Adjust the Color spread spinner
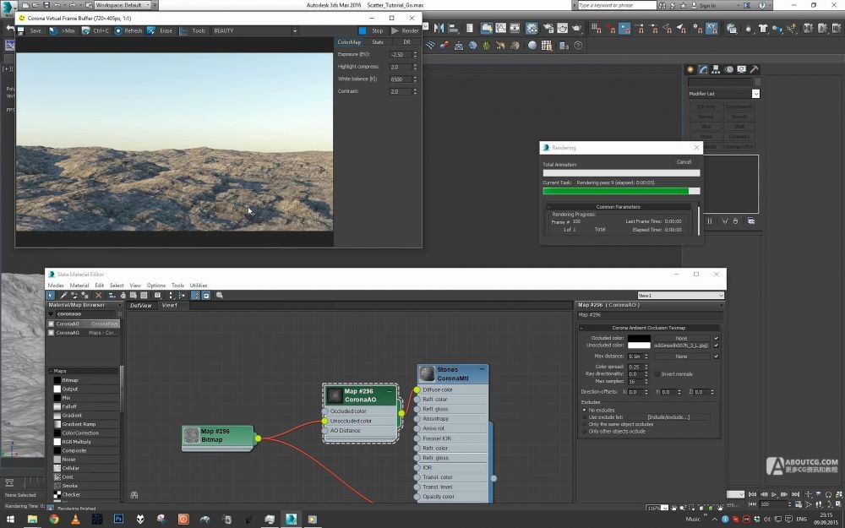845x528 pixels. tap(646, 367)
